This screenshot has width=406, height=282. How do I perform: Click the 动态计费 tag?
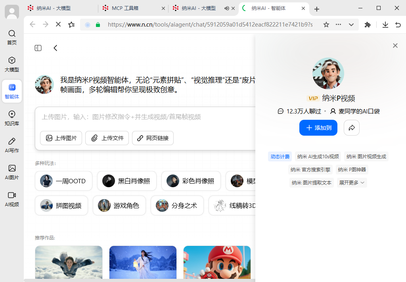tap(280, 156)
